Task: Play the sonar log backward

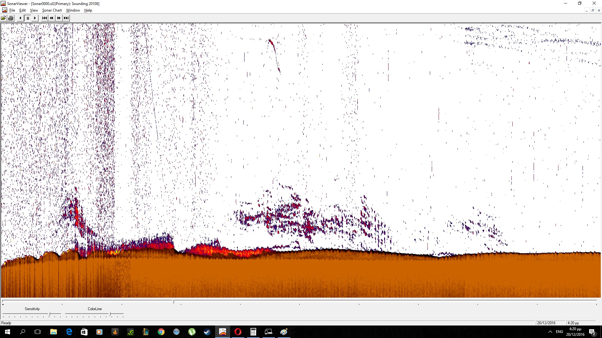Action: 20,18
